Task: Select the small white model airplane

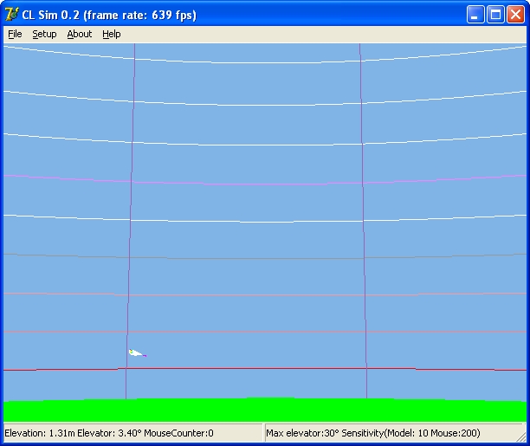Action: pos(135,352)
